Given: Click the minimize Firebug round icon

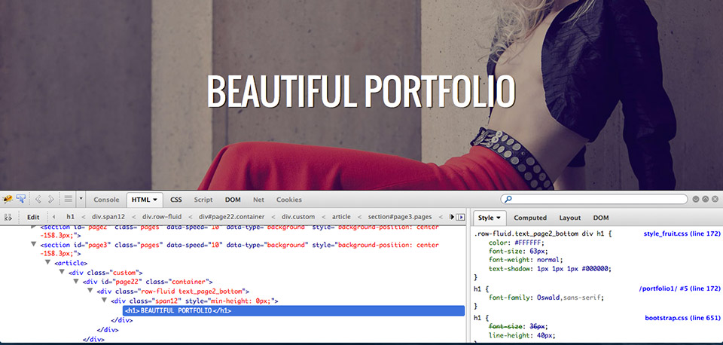Looking at the screenshot, I should [695, 200].
